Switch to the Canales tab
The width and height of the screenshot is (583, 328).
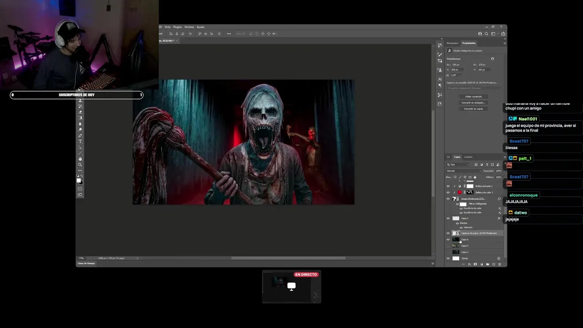(468, 157)
